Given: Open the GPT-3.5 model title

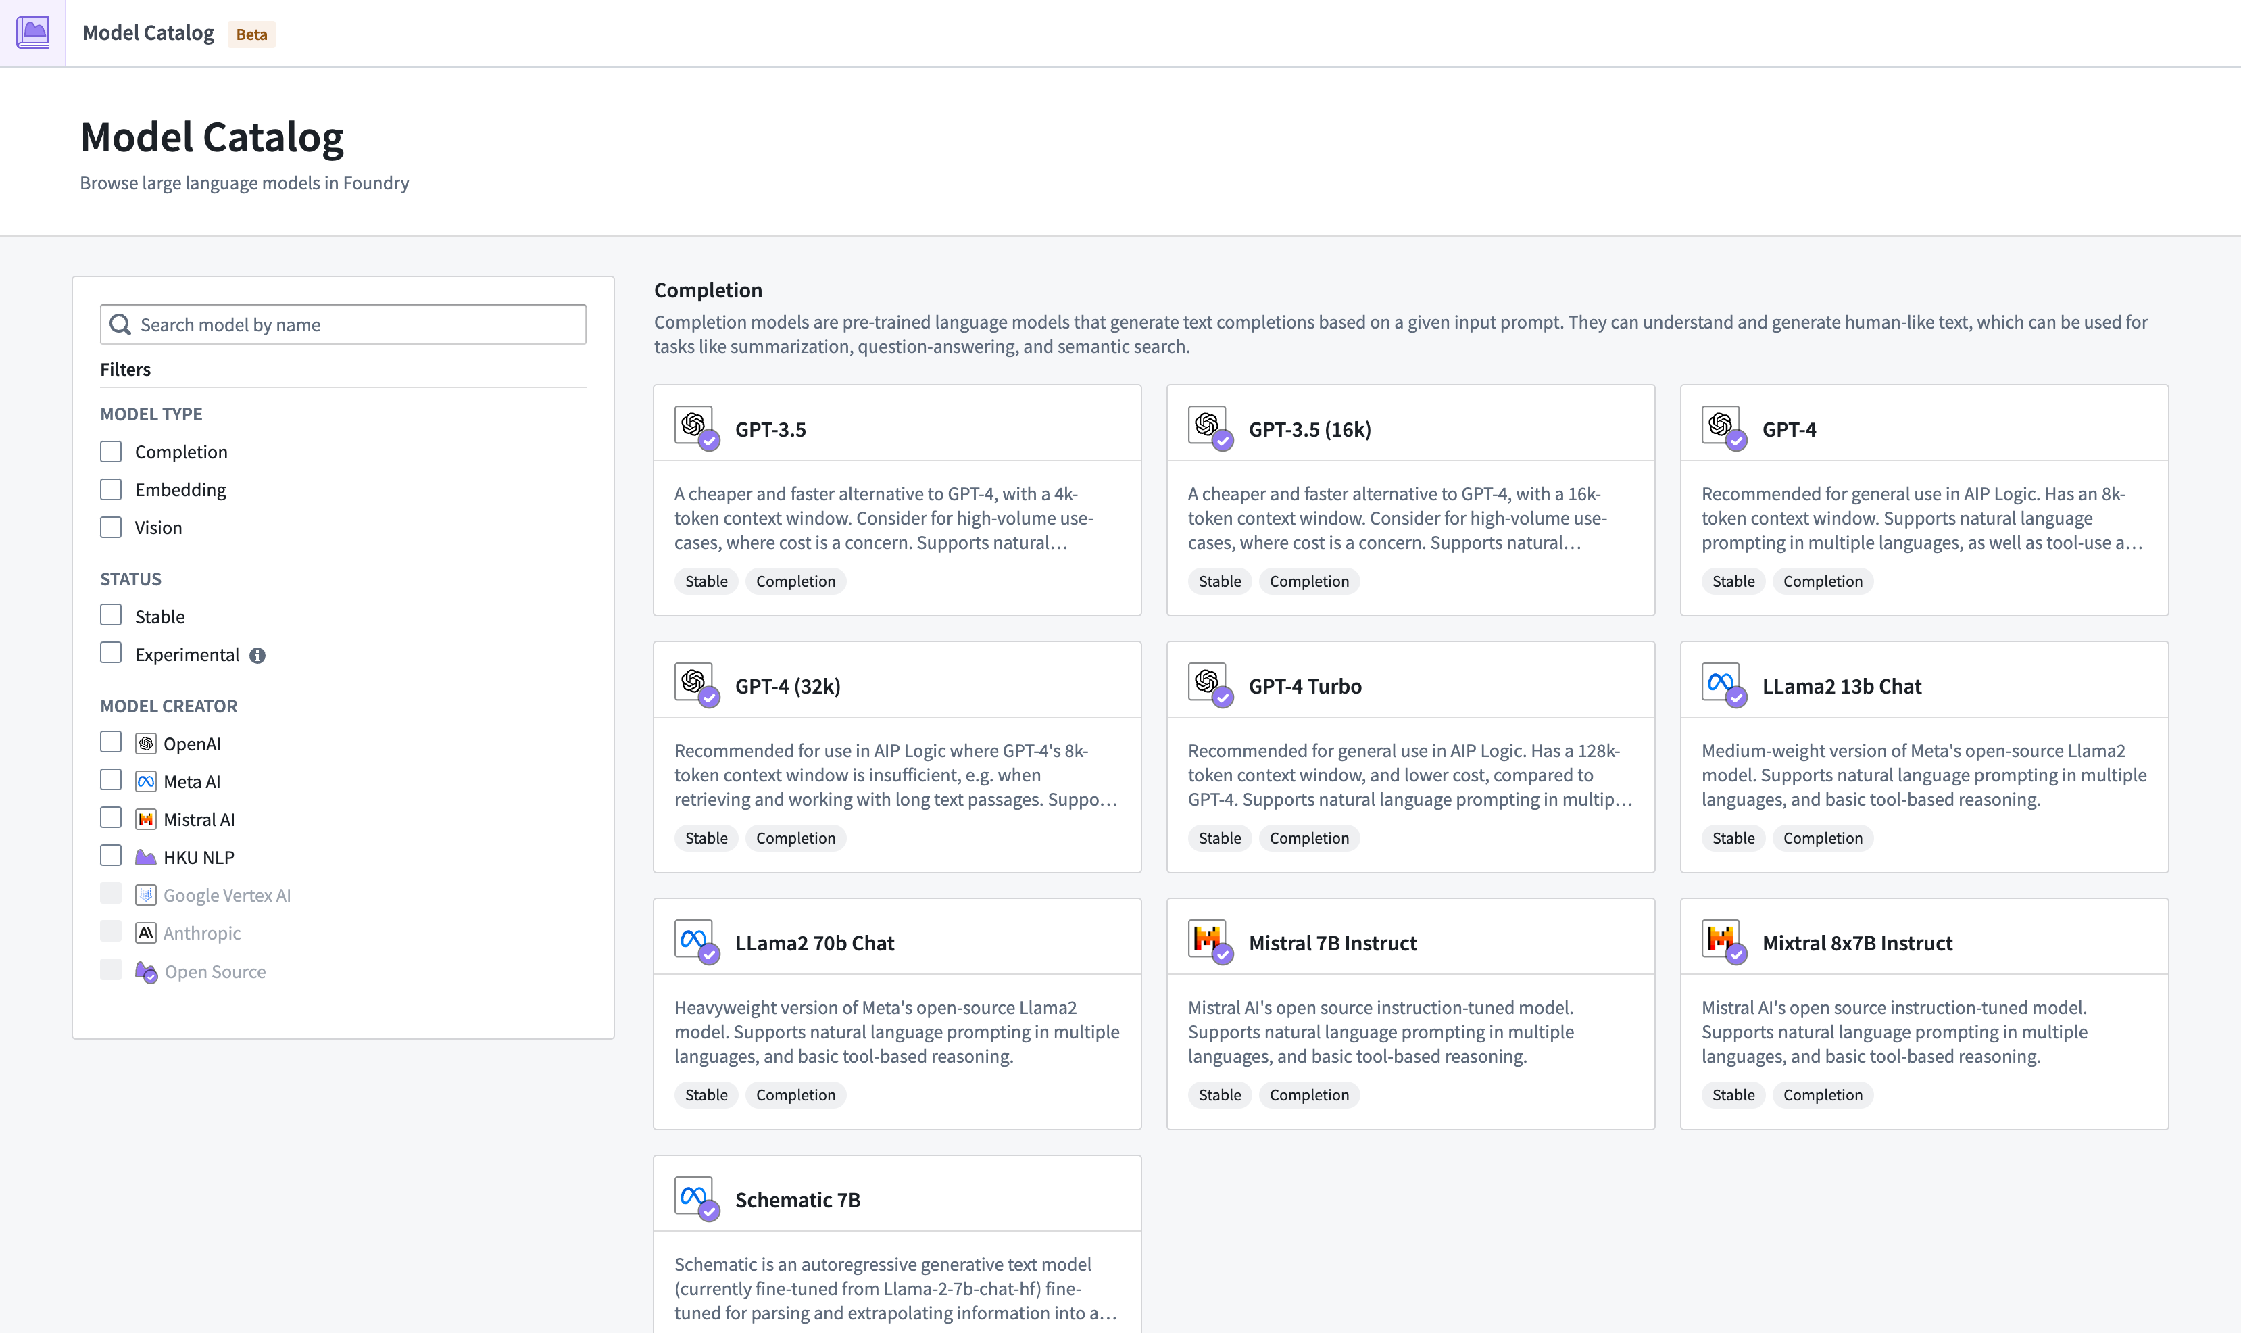Looking at the screenshot, I should click(770, 429).
